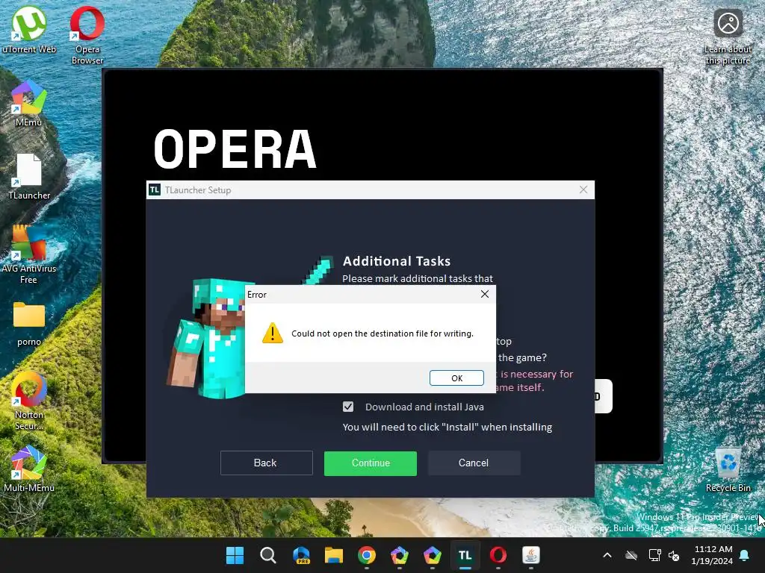Open Microsoft Edge PRE in taskbar
The height and width of the screenshot is (573, 765).
(301, 555)
